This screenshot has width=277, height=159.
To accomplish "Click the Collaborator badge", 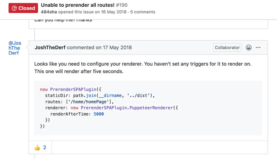I will (227, 47).
